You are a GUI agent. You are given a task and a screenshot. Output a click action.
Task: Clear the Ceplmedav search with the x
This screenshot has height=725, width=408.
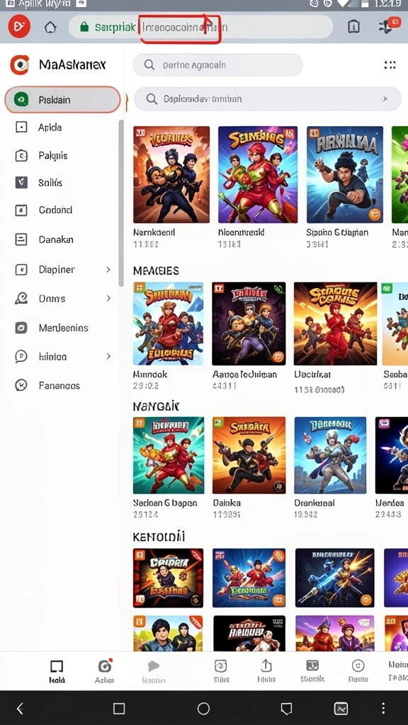(385, 99)
